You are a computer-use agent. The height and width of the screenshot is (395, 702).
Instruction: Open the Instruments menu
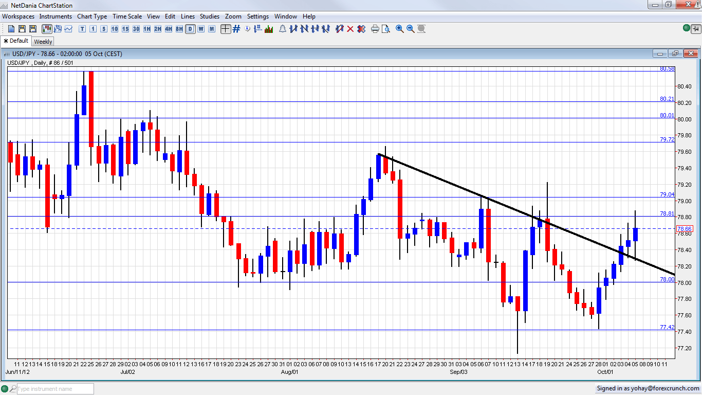[56, 16]
